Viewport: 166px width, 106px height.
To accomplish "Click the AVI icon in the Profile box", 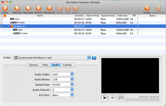I will click(16, 58).
